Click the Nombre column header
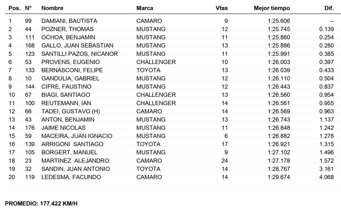The image size is (341, 212). [52, 8]
